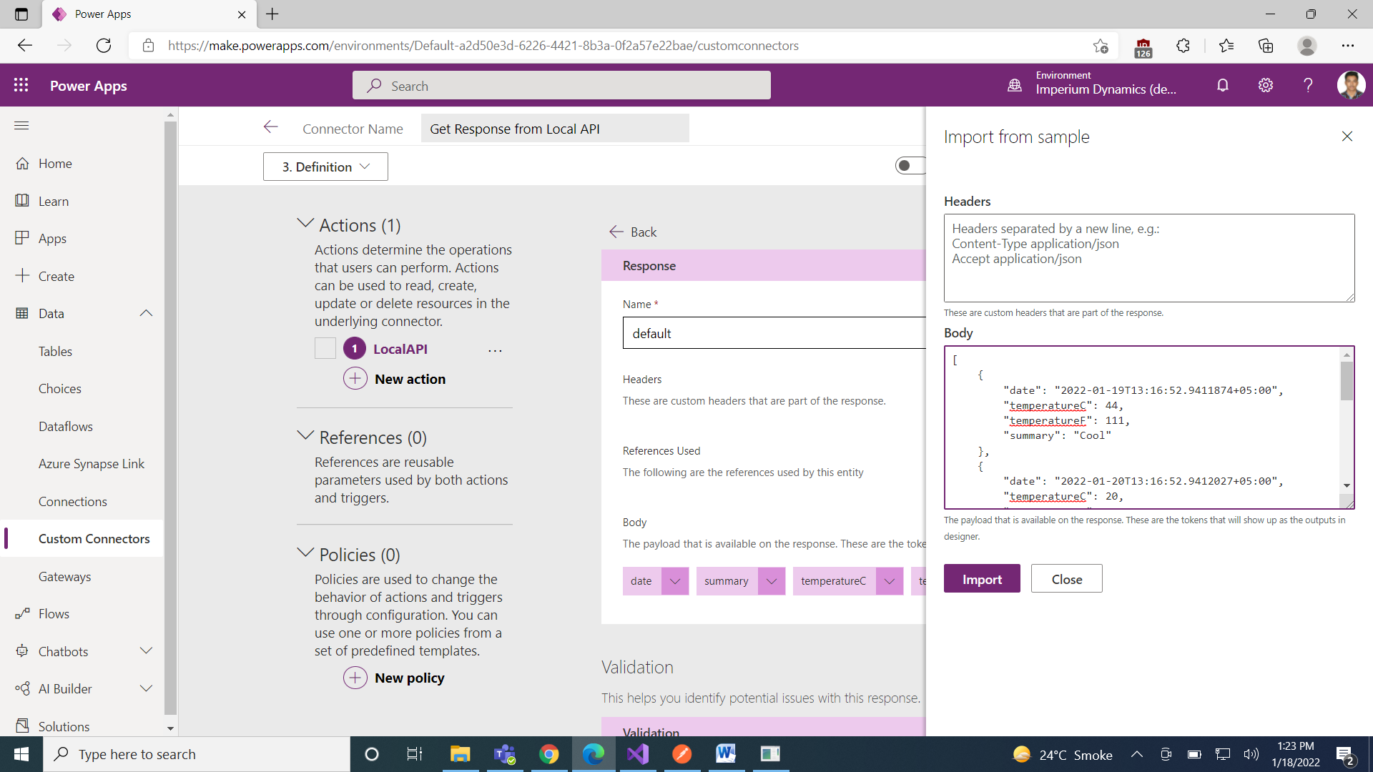Click the help question mark icon
Image resolution: width=1373 pixels, height=772 pixels.
coord(1308,85)
